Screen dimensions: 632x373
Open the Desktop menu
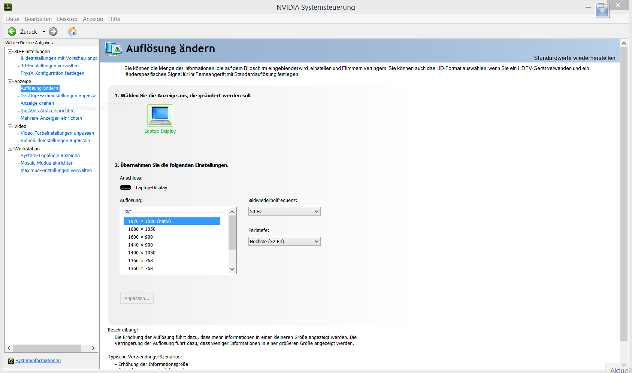pyautogui.click(x=67, y=19)
